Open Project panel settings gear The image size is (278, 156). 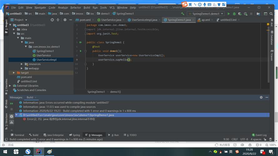[x=65, y=20]
